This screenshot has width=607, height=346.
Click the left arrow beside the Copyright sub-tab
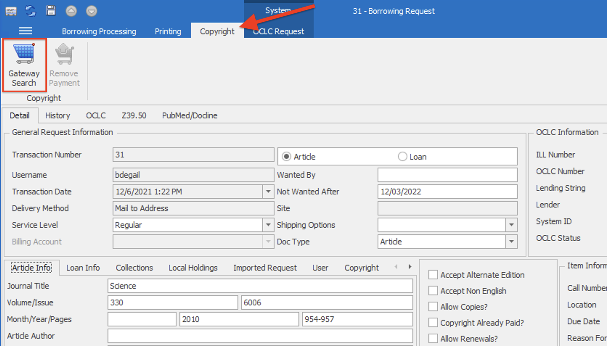click(396, 267)
